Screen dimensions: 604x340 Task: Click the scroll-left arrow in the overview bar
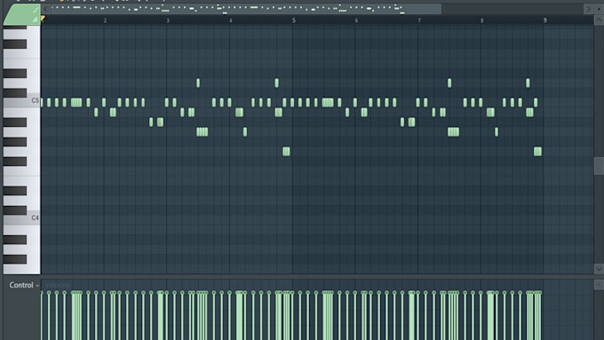coord(46,9)
